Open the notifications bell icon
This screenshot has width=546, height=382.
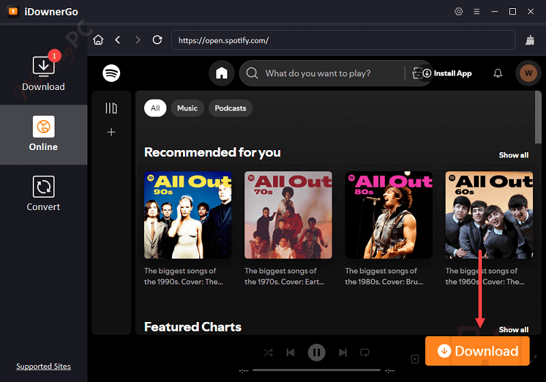(498, 73)
